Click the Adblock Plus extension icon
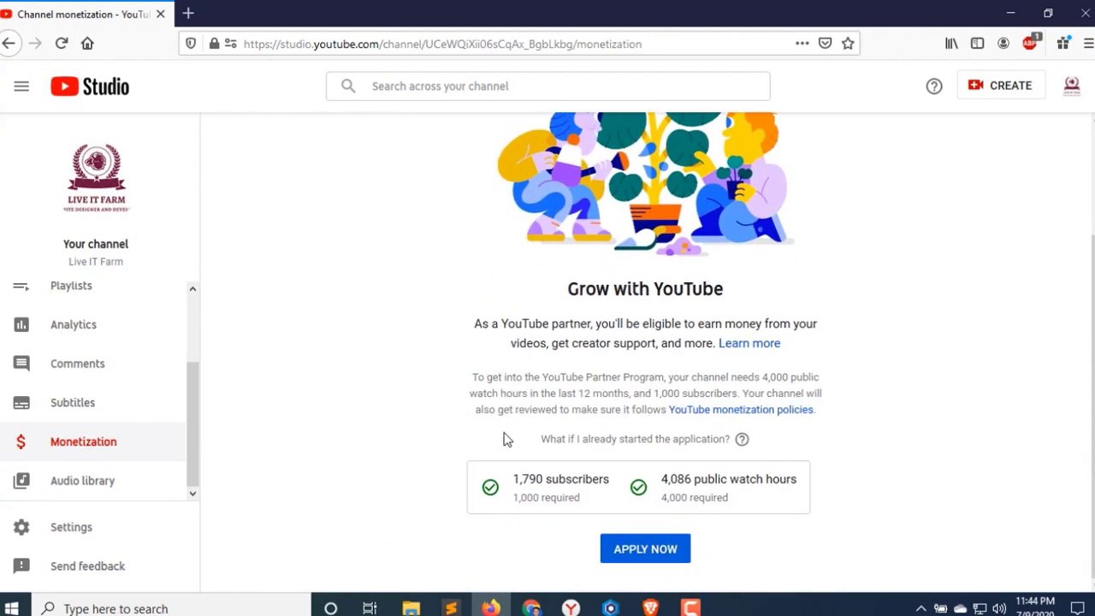 pos(1031,43)
